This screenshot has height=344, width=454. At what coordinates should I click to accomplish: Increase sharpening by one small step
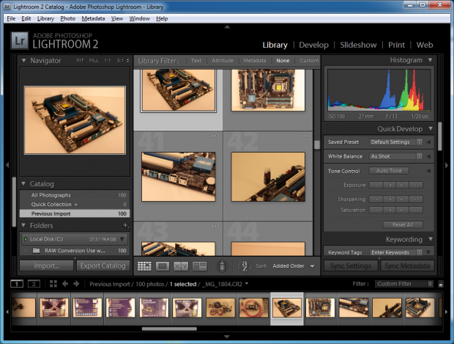[402, 200]
